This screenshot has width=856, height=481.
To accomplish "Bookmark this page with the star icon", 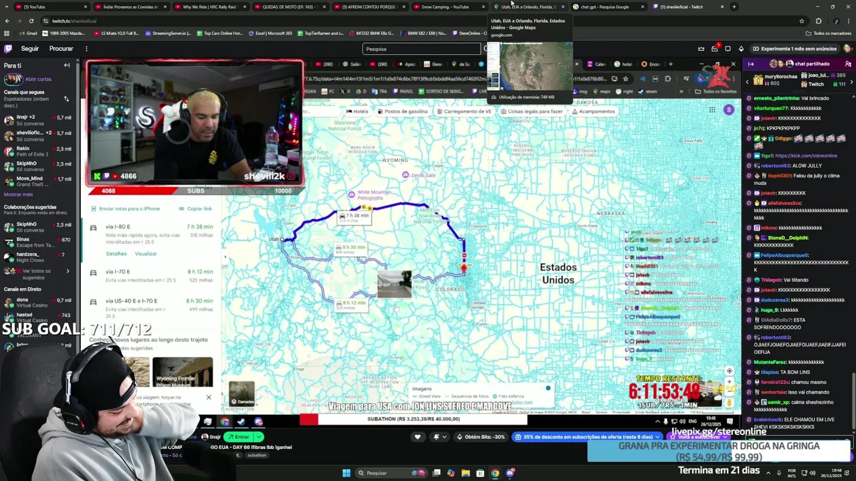I will pyautogui.click(x=801, y=21).
